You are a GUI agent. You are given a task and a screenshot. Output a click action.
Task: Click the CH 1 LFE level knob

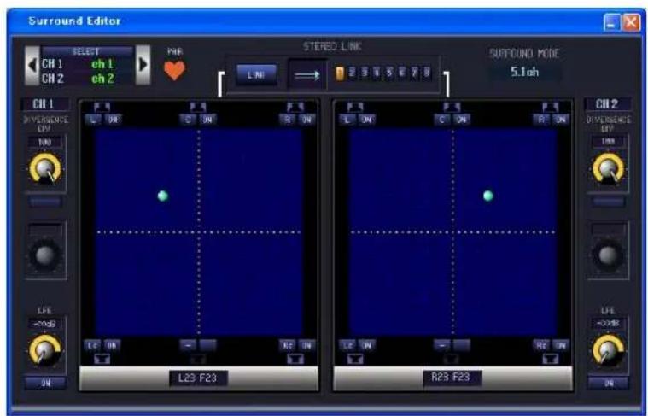click(45, 351)
